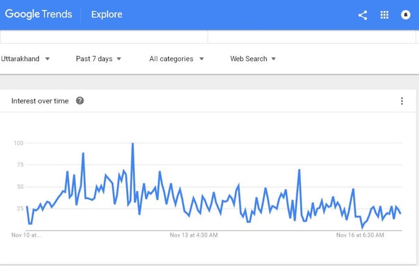Expand the Uttarakhand region dropdown
This screenshot has width=419, height=266.
click(x=25, y=59)
